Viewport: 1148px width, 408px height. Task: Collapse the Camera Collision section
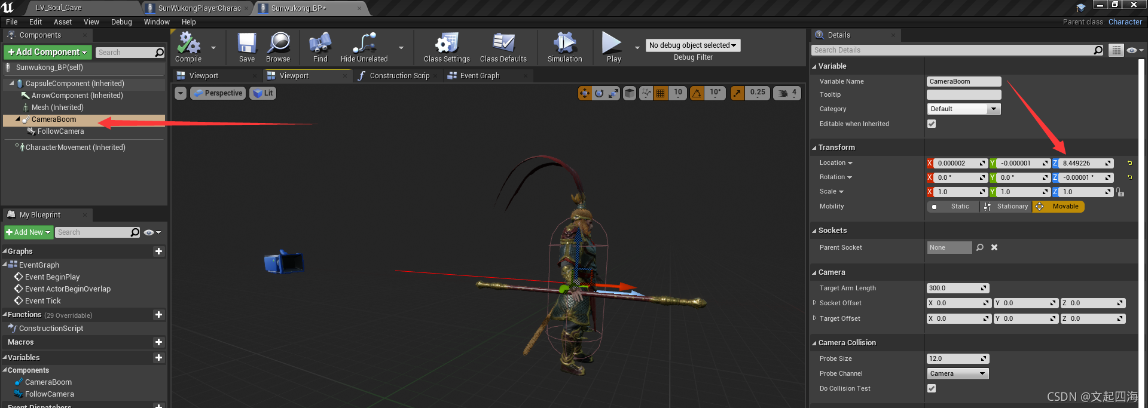coord(814,343)
